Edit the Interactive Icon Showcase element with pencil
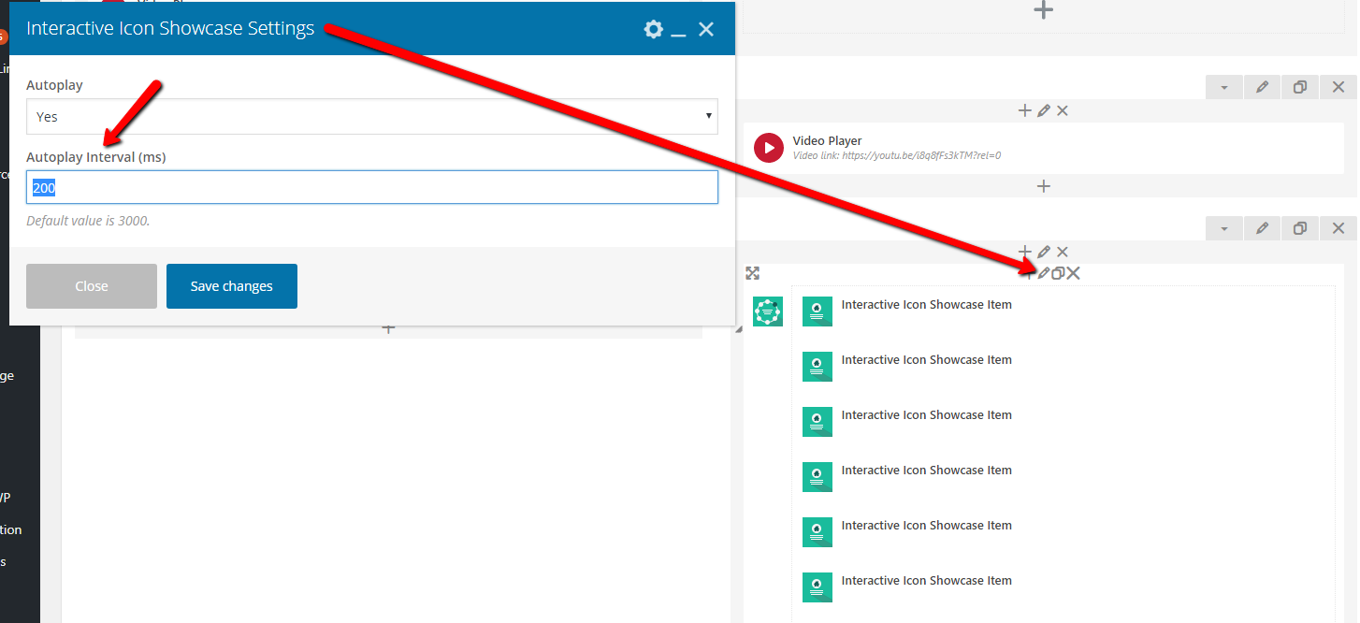This screenshot has width=1360, height=623. click(x=1044, y=273)
